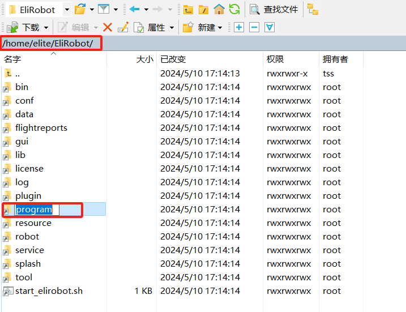Click the plus select-files icon
This screenshot has width=406, height=312.
click(239, 27)
